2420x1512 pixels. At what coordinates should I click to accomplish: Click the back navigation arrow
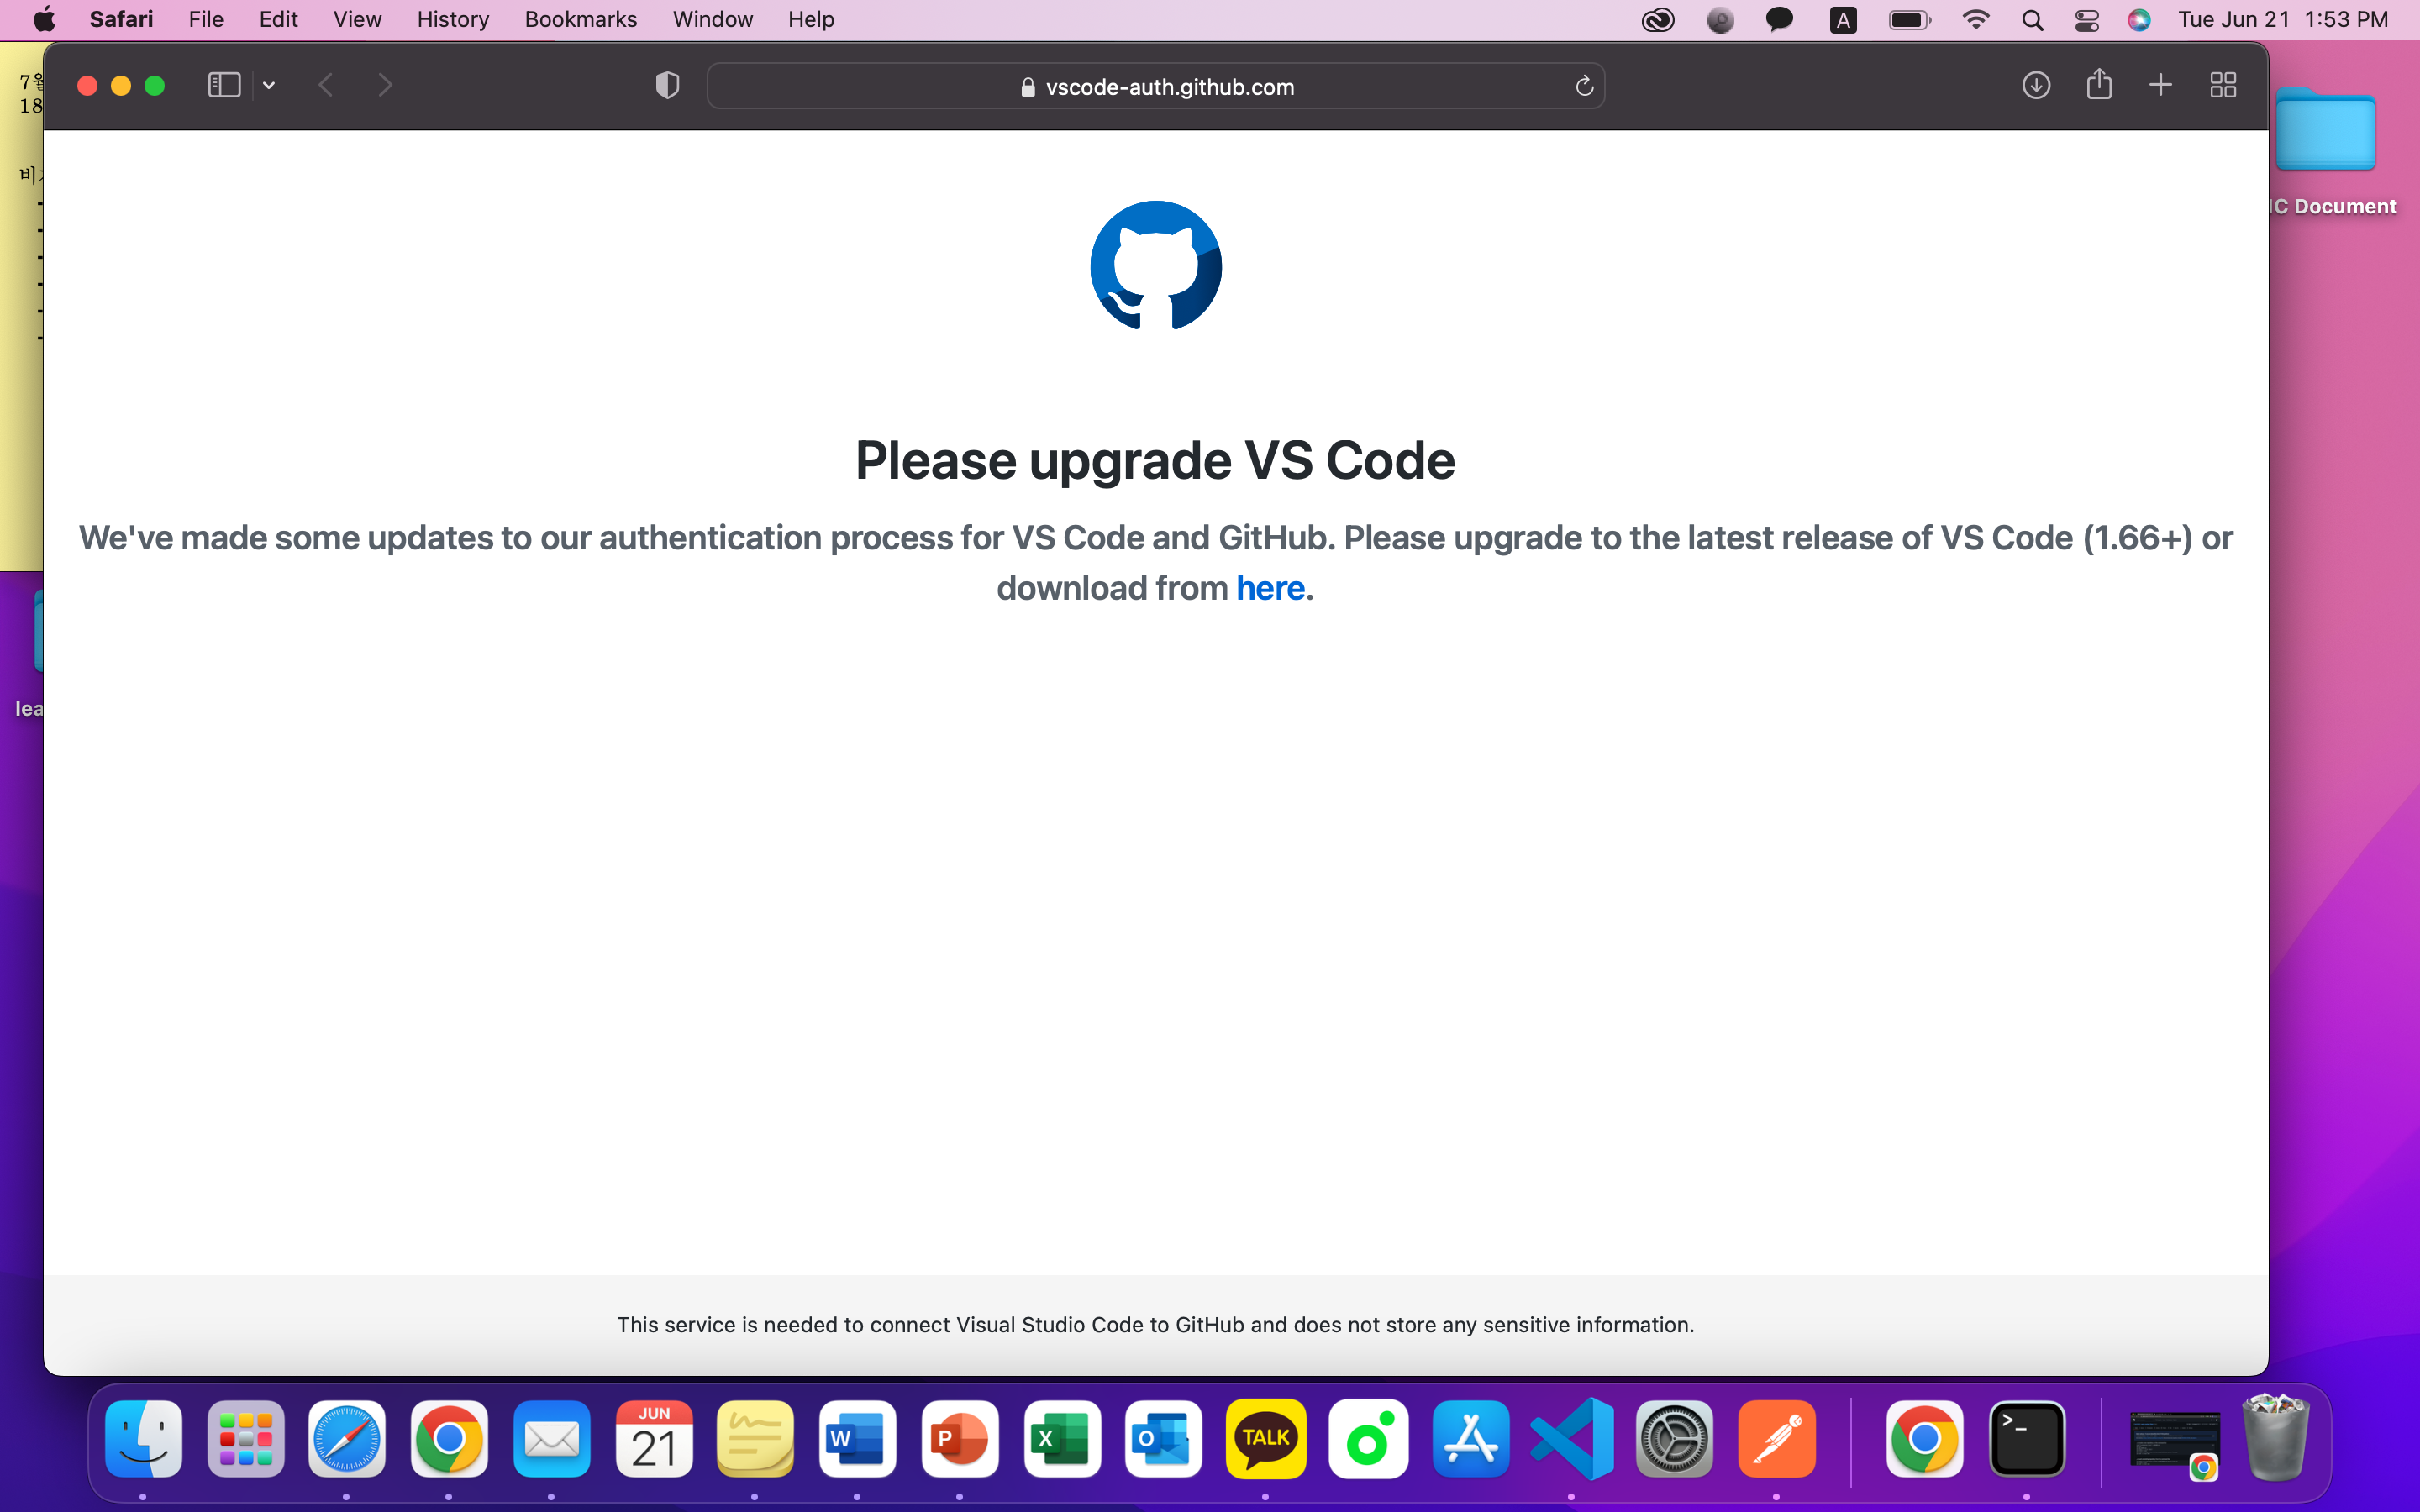coord(326,86)
